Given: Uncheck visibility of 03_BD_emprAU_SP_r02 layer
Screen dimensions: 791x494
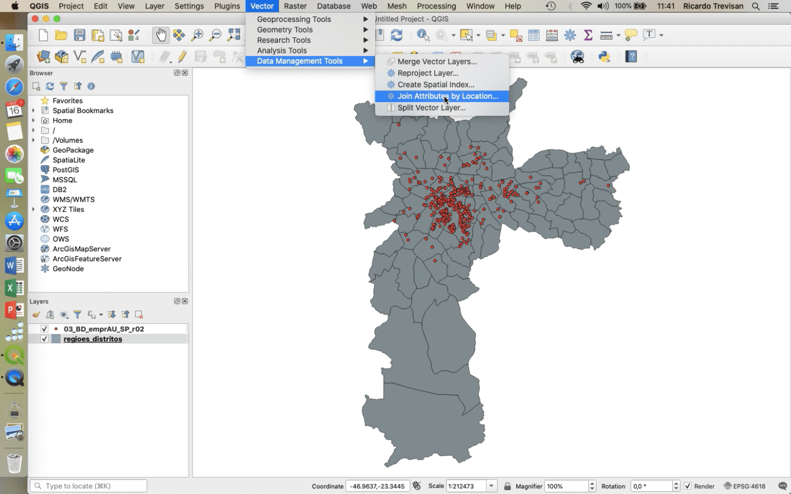Looking at the screenshot, I should pyautogui.click(x=44, y=329).
